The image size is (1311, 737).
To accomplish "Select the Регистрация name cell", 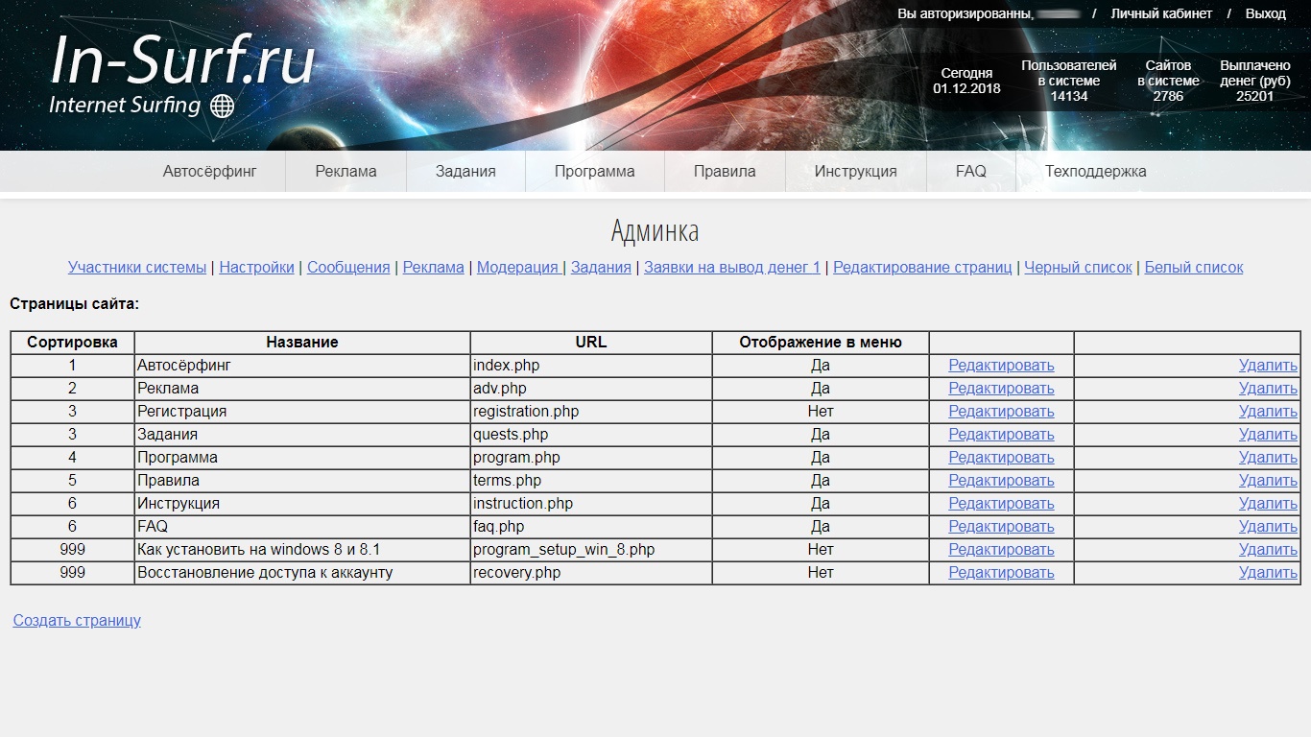I will 302,412.
